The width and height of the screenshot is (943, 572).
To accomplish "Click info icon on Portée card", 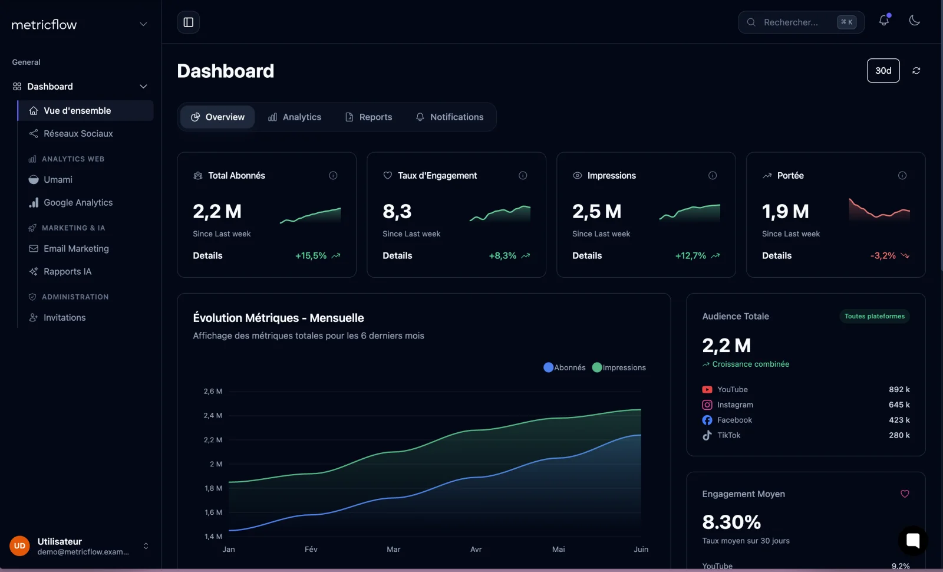I will click(x=902, y=176).
